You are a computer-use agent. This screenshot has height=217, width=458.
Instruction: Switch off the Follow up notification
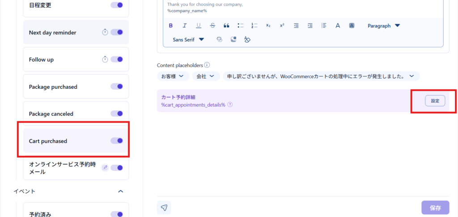pyautogui.click(x=117, y=59)
